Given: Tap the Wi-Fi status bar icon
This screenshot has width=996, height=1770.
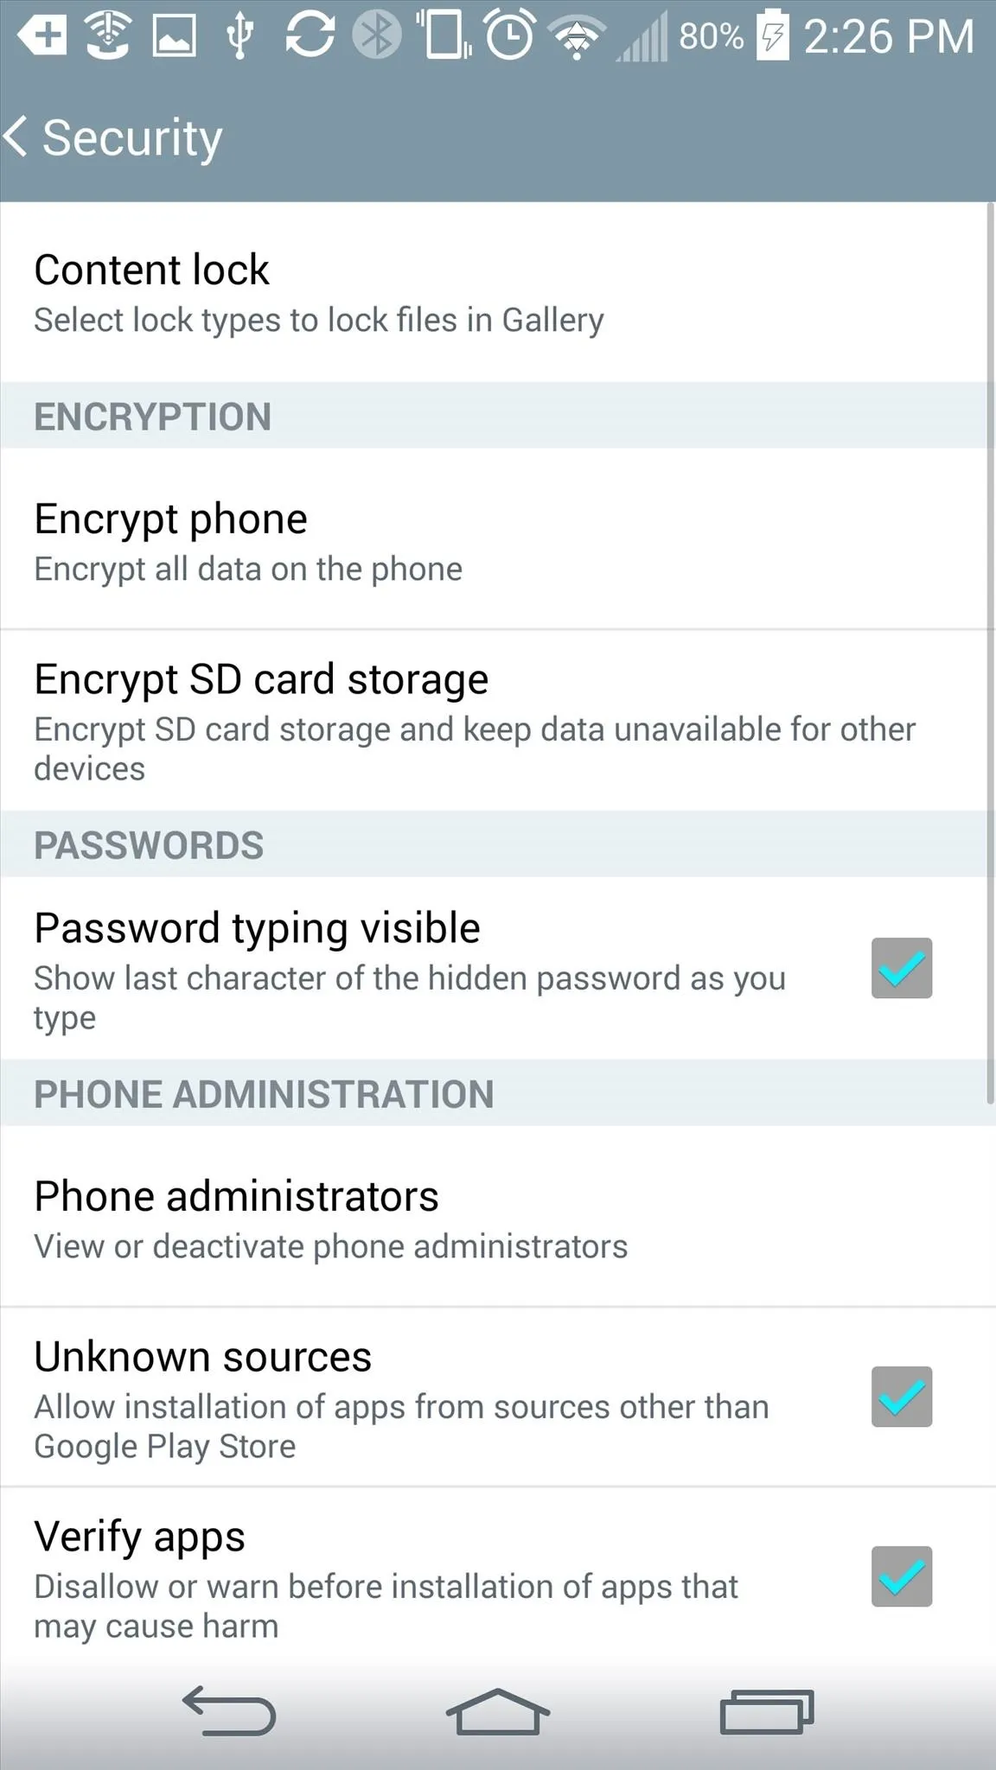Looking at the screenshot, I should 577,37.
